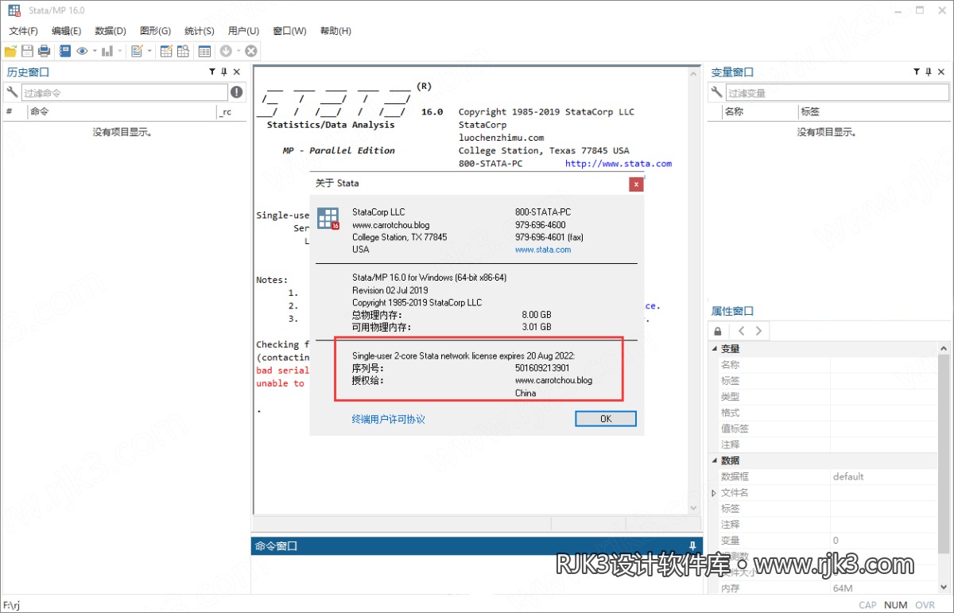Click the NUM status bar indicator

tap(896, 605)
